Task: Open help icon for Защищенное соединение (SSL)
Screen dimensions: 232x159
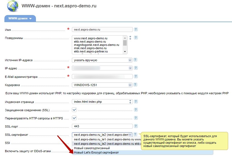Action: [x=136, y=110]
